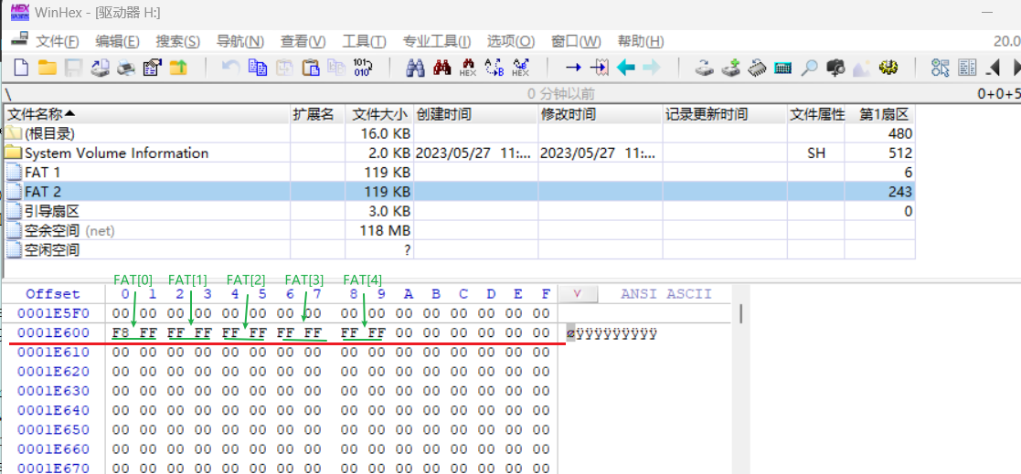Click the Open disk icon
The image size is (1021, 474).
tap(704, 67)
